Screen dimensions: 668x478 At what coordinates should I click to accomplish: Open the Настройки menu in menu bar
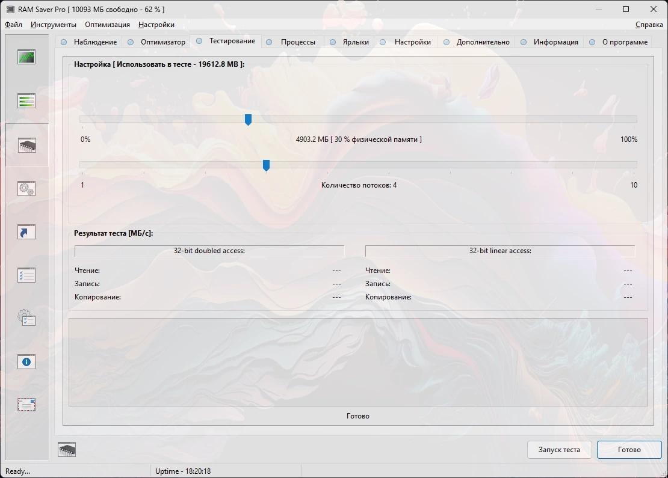click(x=156, y=25)
